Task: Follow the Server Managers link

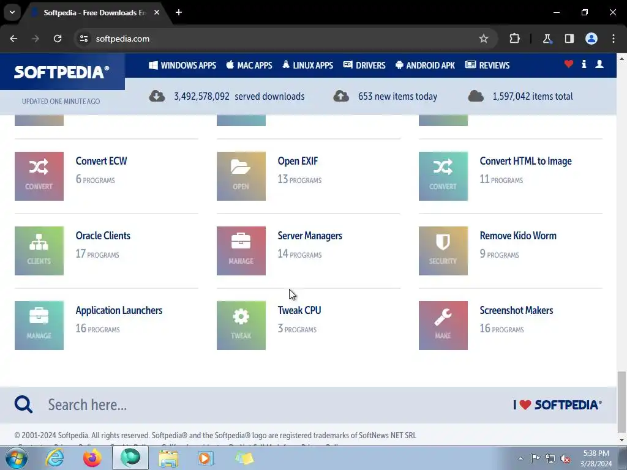Action: click(x=310, y=236)
